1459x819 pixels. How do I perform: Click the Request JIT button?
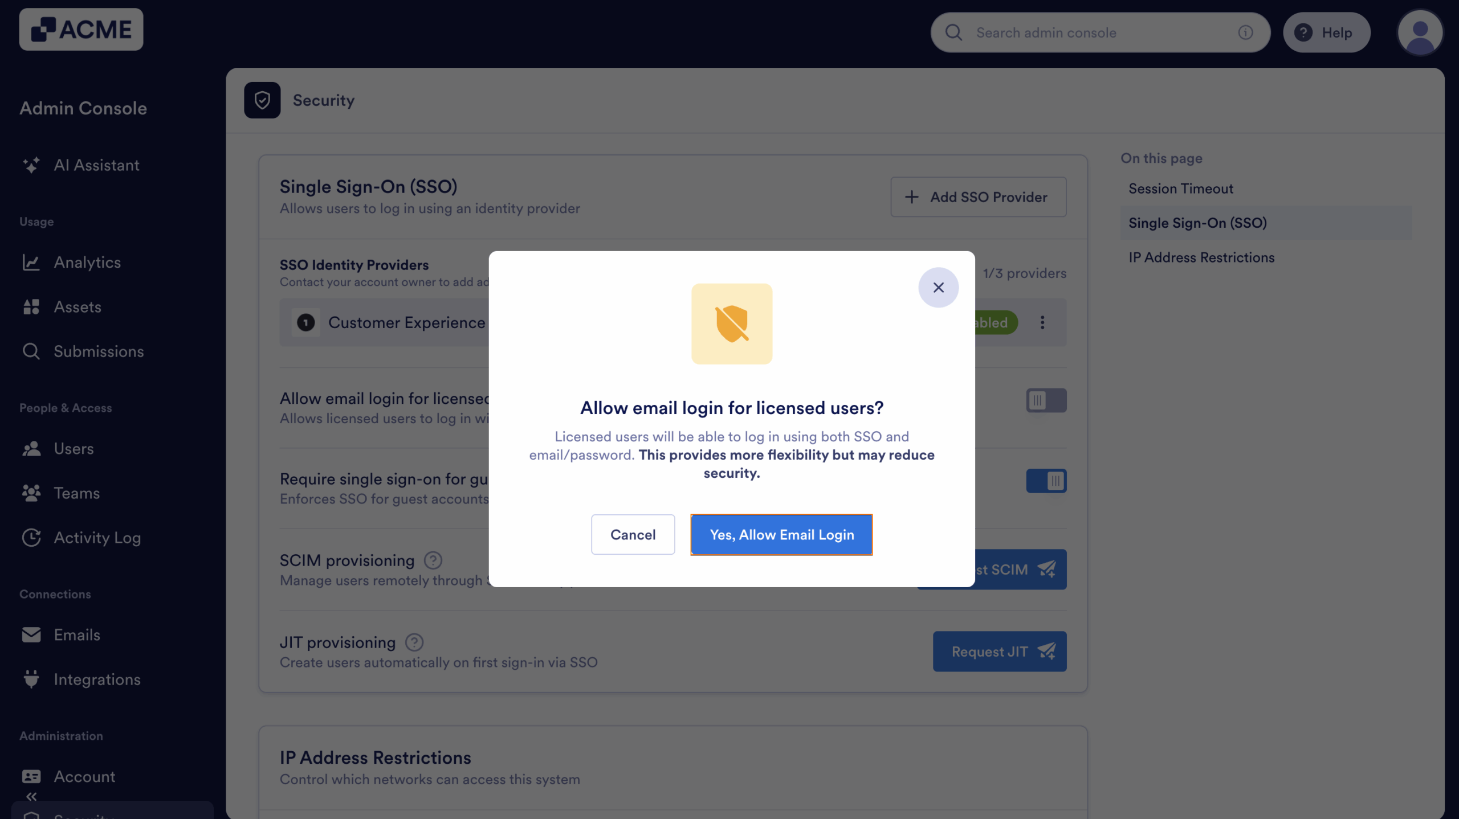pos(999,652)
